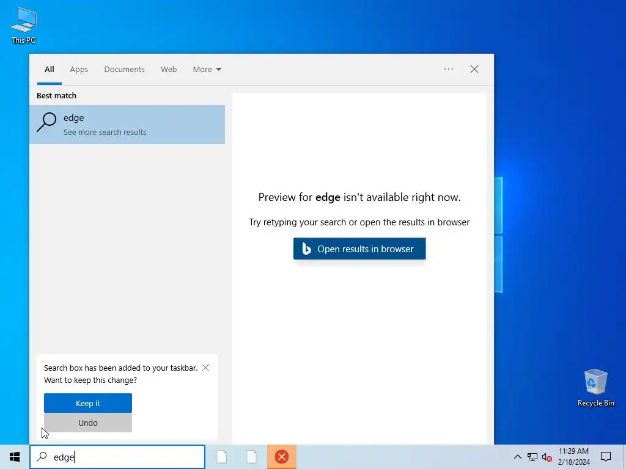Switch to the All search tab
Viewport: 626px width, 469px height.
coord(50,70)
